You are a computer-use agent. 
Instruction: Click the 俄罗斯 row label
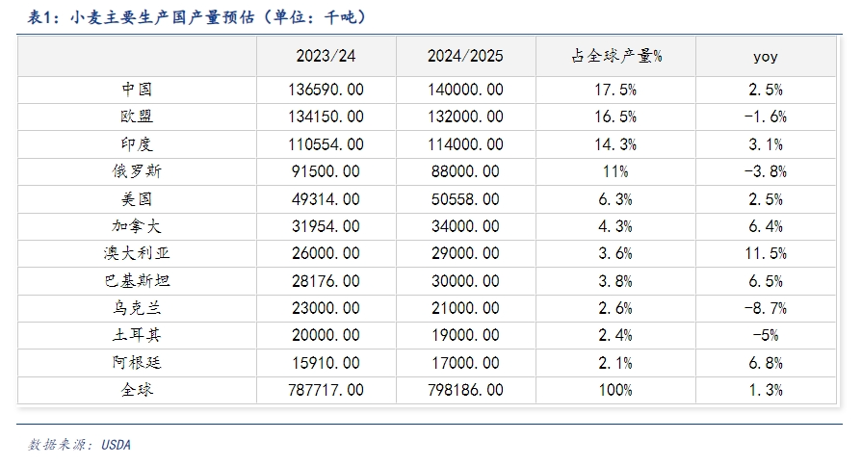tap(137, 171)
